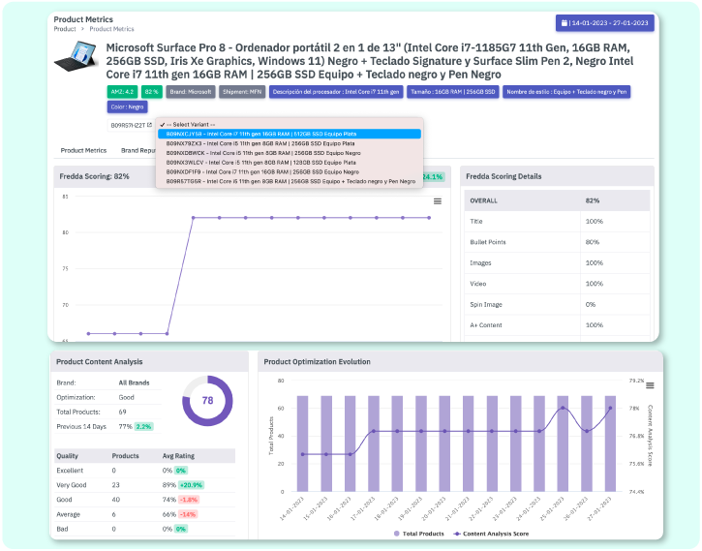
Task: Choose variant B09NX3WLCV 128GB SSD Equipo Plata
Action: click(x=290, y=163)
